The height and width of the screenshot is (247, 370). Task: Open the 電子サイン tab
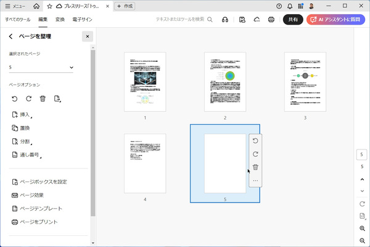click(x=82, y=19)
